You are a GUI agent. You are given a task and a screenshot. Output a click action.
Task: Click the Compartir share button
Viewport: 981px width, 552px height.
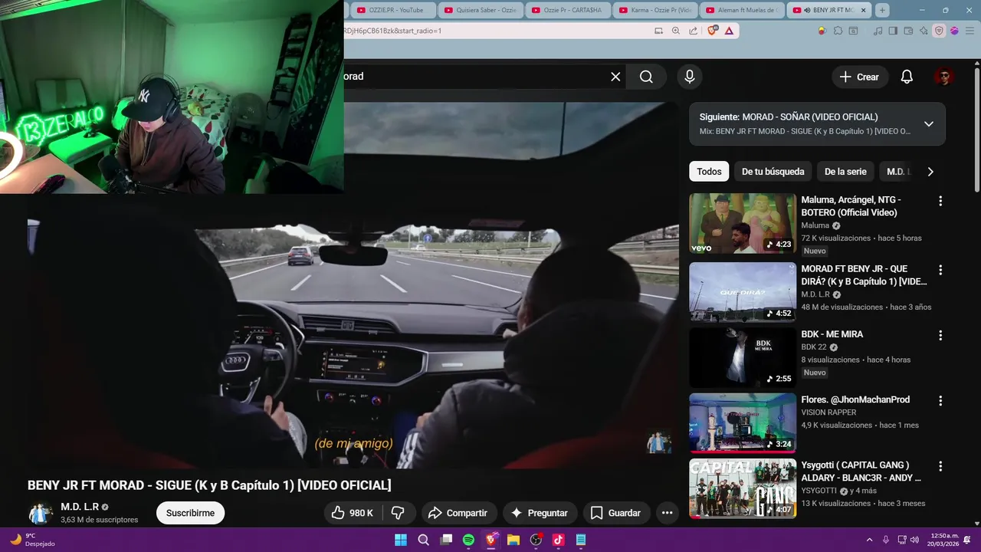click(458, 513)
